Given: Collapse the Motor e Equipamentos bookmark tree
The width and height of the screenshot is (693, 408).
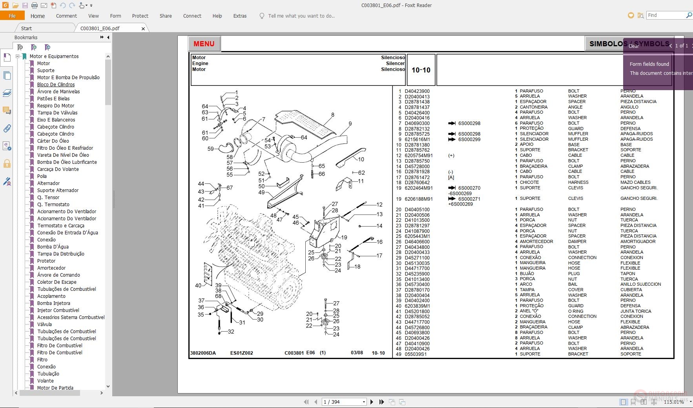Looking at the screenshot, I should click(17, 56).
